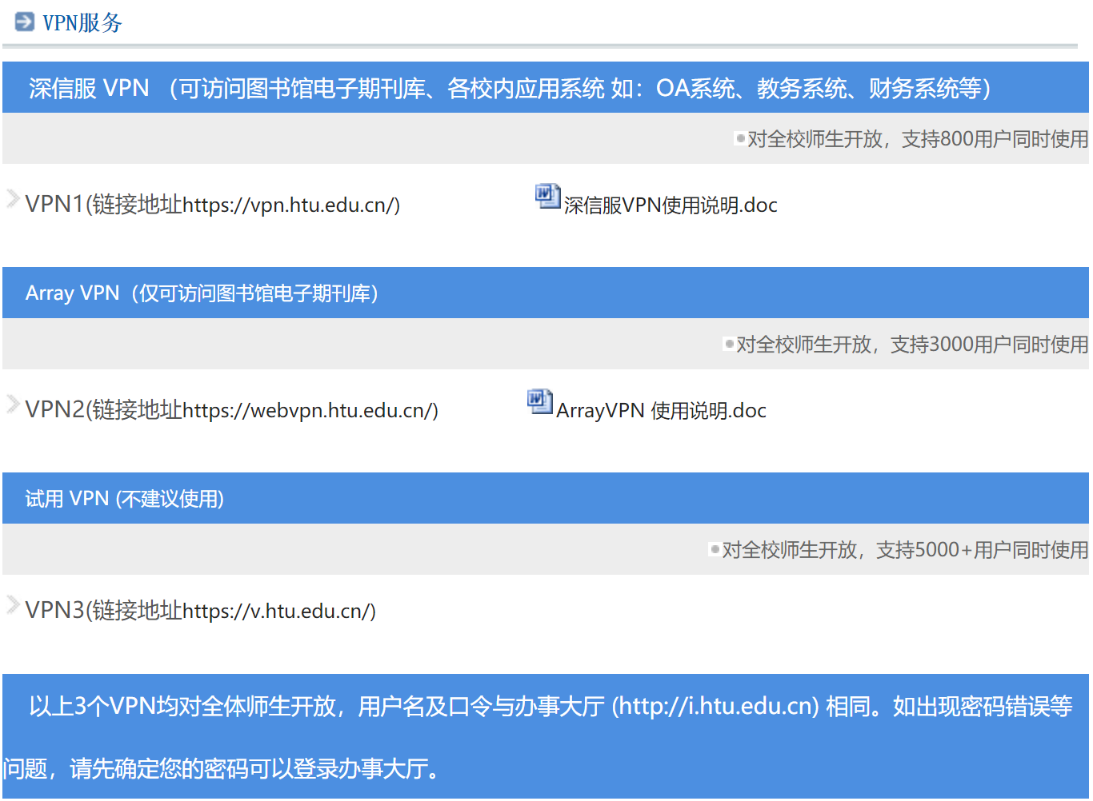Open the VPN2 link webvpn.htu.edu.cn
Image resolution: width=1093 pixels, height=801 pixels.
(x=231, y=411)
